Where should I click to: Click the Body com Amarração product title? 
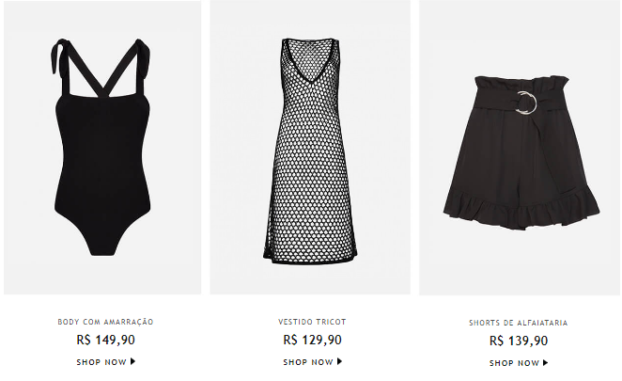(105, 322)
